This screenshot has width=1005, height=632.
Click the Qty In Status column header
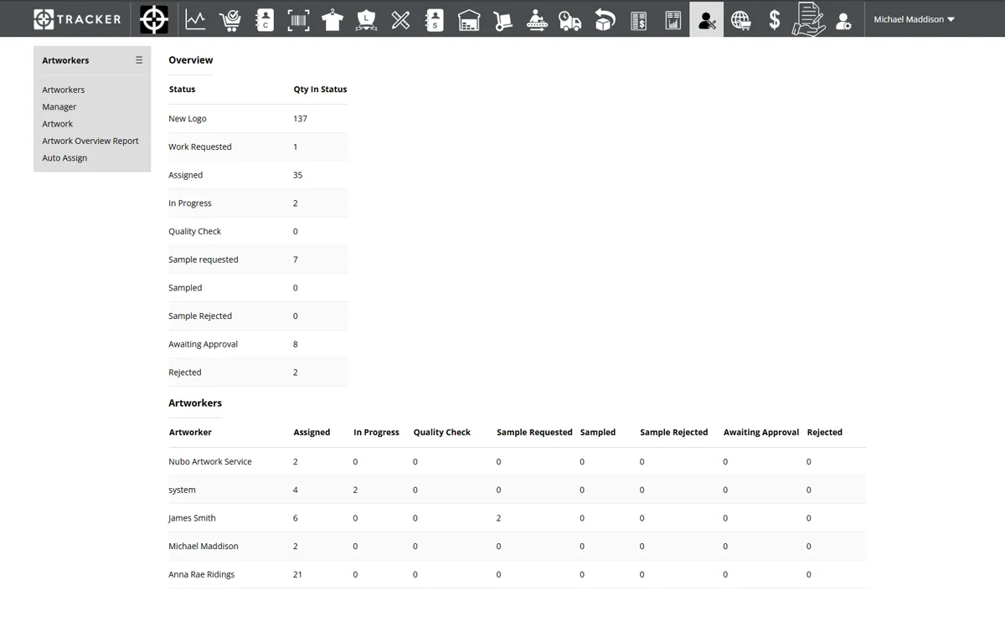[320, 89]
